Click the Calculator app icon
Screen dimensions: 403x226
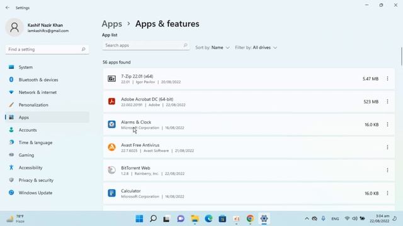tap(111, 193)
